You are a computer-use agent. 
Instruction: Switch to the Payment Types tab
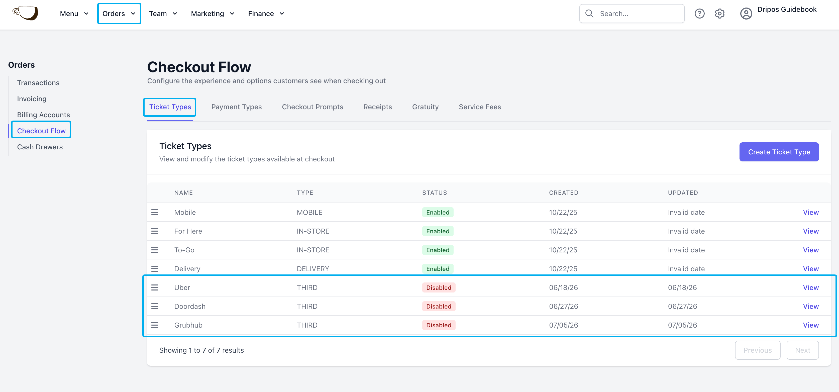pyautogui.click(x=237, y=107)
